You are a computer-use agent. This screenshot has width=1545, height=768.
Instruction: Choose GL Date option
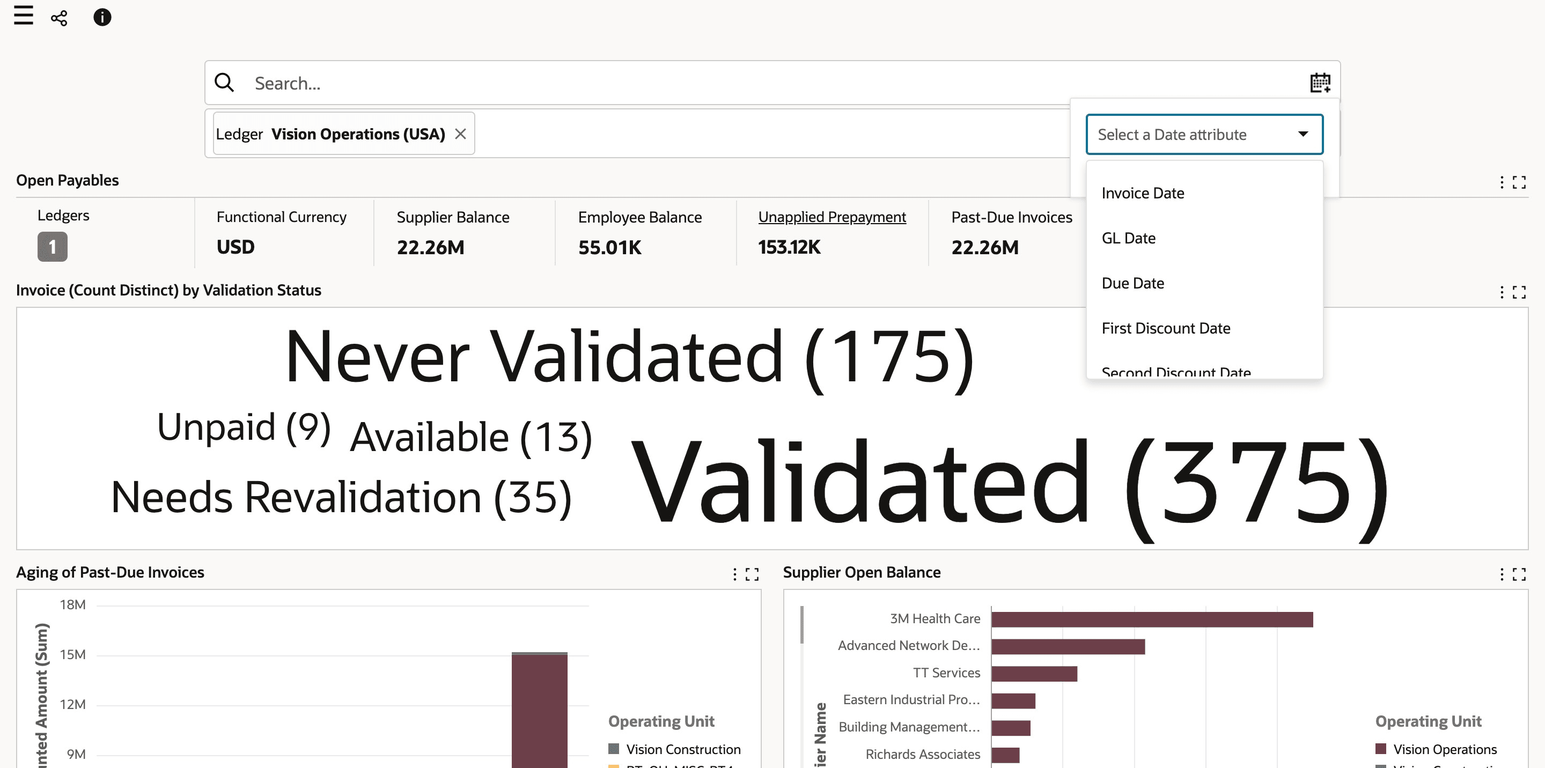point(1204,238)
